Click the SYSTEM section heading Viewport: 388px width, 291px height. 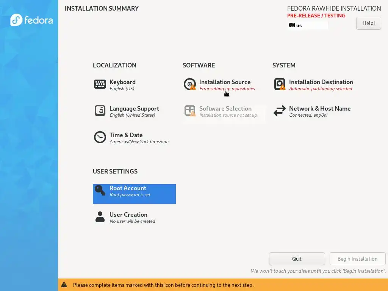point(284,65)
